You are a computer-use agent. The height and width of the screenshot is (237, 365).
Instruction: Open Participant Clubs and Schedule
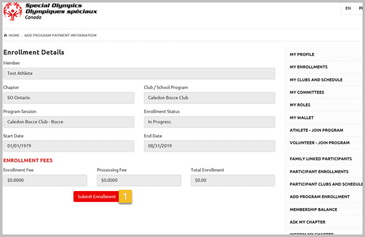(326, 184)
